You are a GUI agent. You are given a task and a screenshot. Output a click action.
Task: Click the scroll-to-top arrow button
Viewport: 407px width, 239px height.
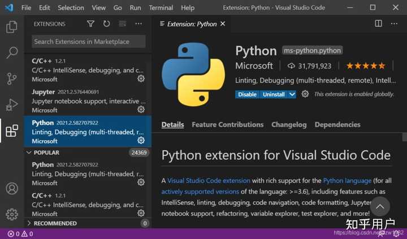coord(380,207)
